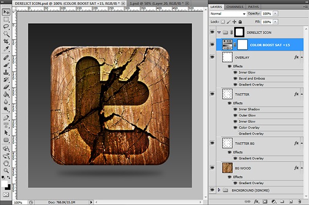Viewport: 309px width, 205px height.
Task: Open the status bar info arrow menu
Action: (91, 202)
